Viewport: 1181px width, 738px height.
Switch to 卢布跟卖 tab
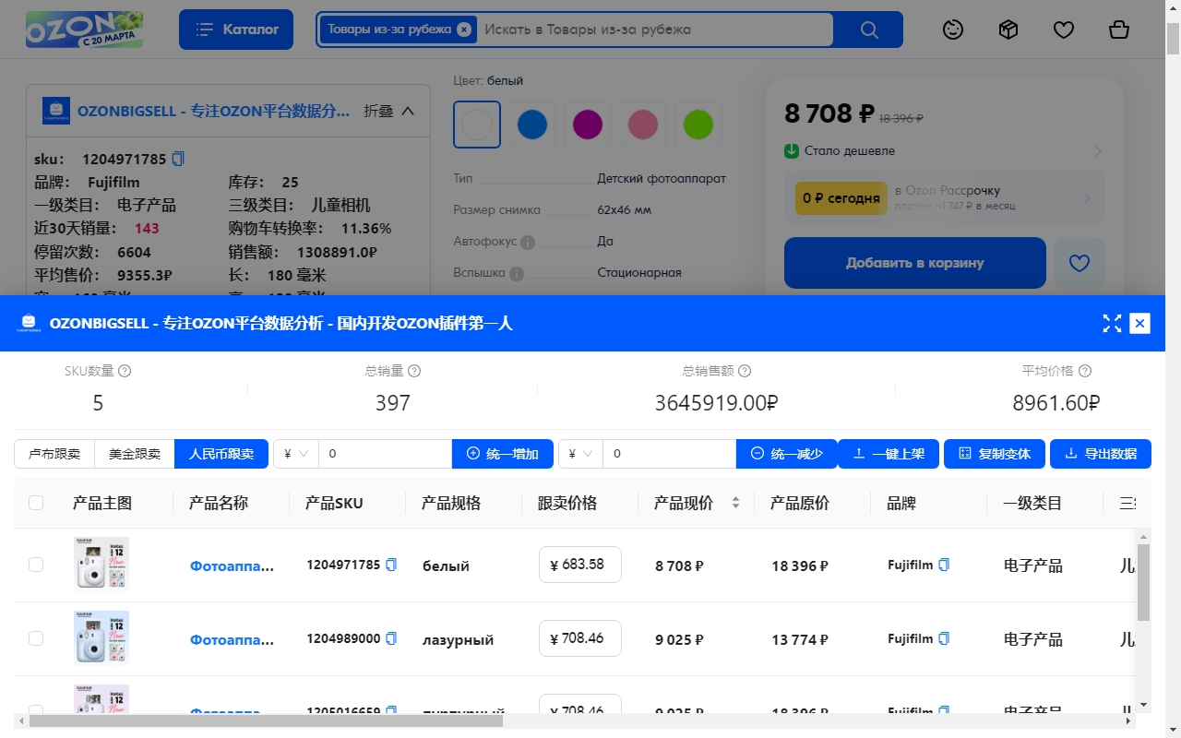point(54,454)
